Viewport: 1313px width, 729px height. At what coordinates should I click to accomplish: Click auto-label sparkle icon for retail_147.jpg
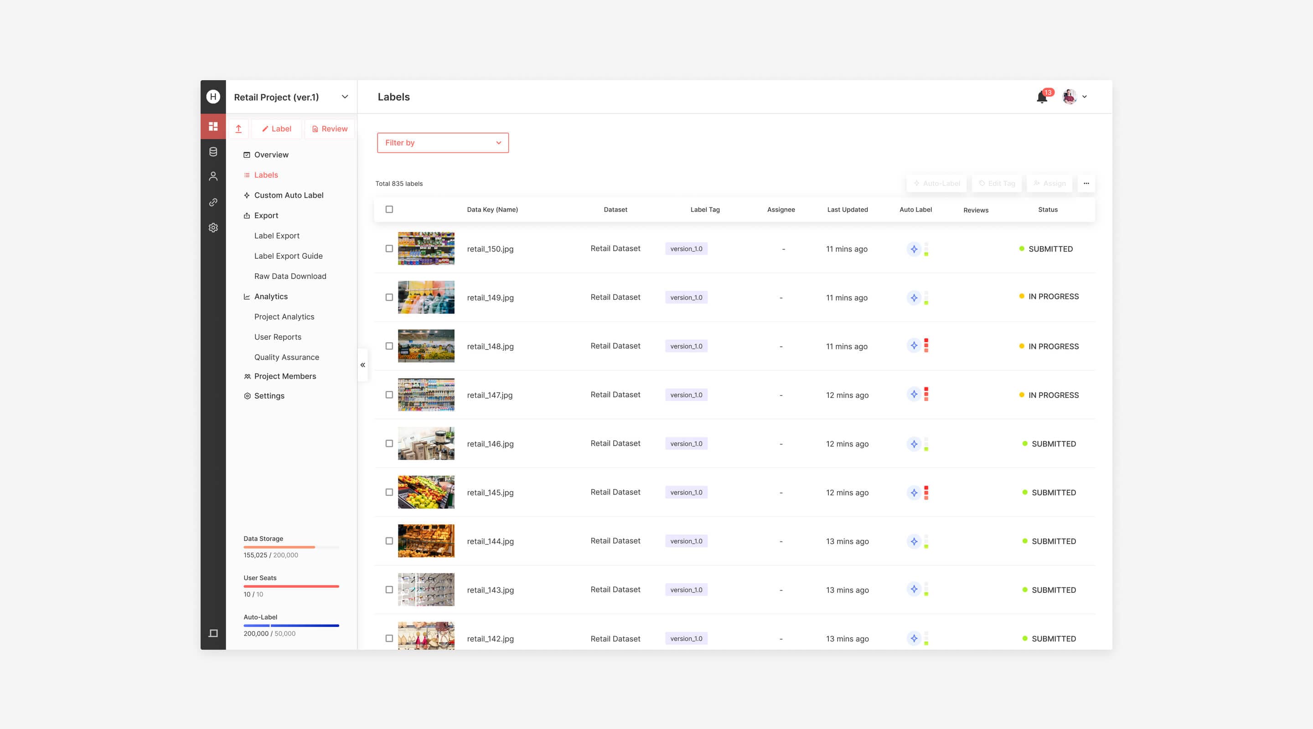[914, 394]
